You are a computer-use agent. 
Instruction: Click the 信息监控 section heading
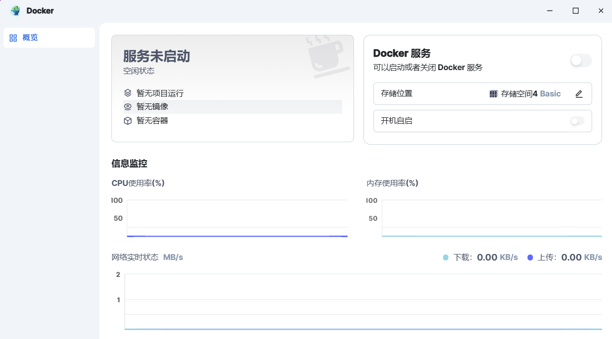[x=129, y=164]
